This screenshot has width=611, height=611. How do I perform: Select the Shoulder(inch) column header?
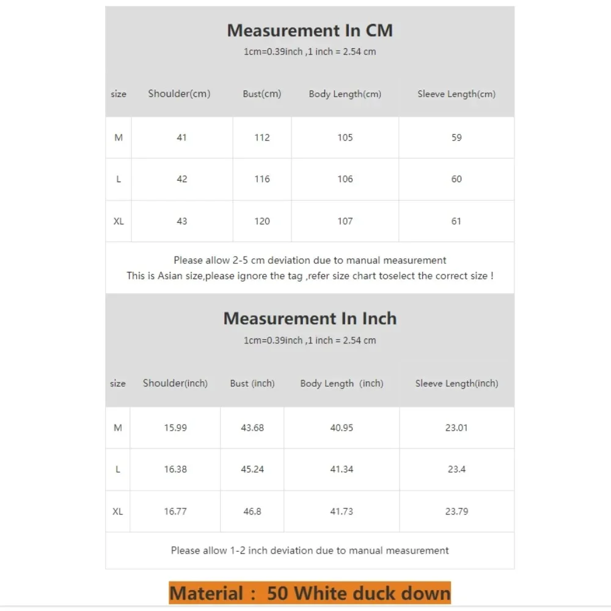pos(175,384)
